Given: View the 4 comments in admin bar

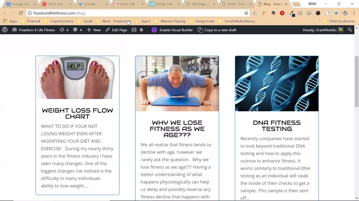Looking at the screenshot, I should [x=77, y=30].
